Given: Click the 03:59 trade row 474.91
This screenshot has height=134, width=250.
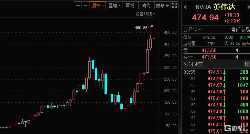Looking at the screenshot, I should [x=216, y=72].
